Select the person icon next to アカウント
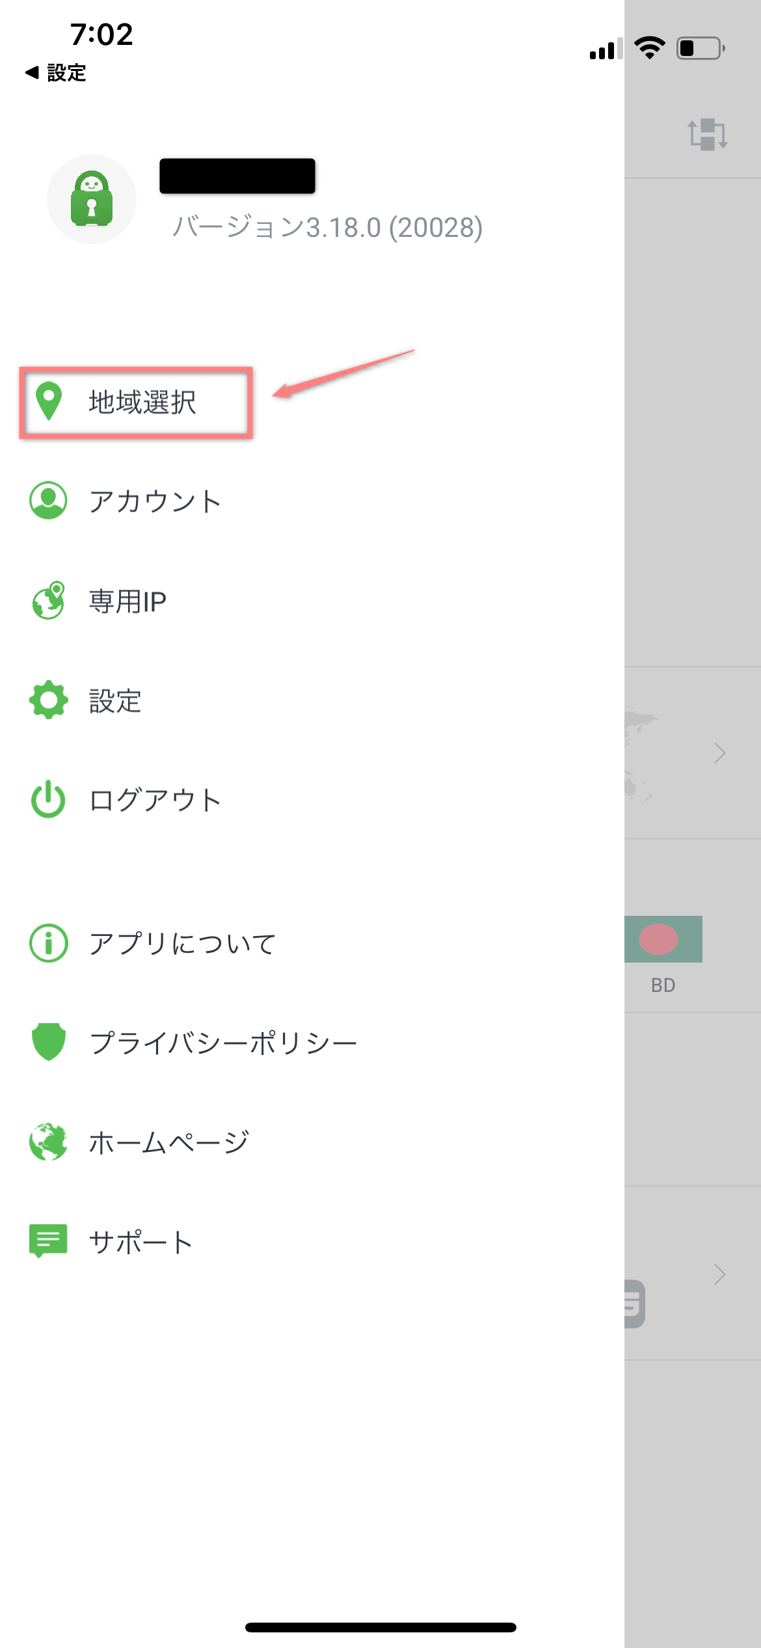Image resolution: width=761 pixels, height=1648 pixels. point(49,501)
